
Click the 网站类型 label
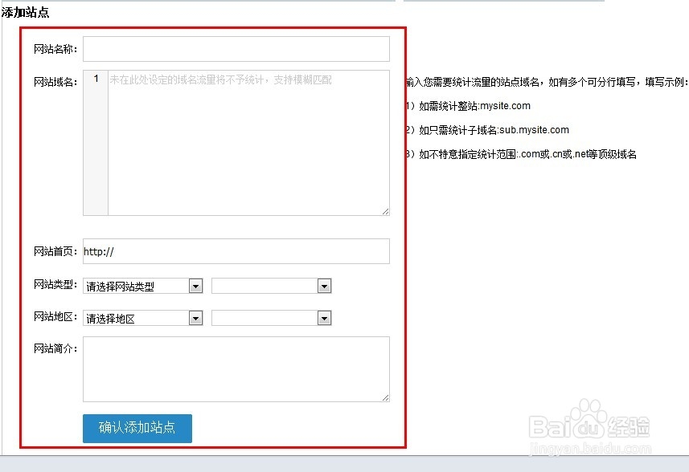click(55, 284)
